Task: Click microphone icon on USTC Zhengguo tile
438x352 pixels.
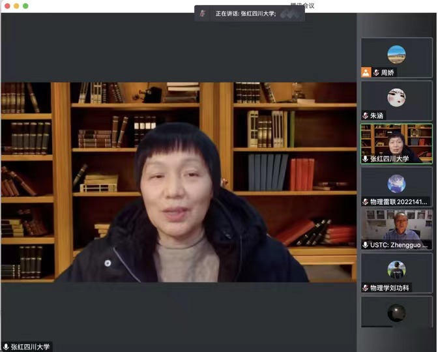Action: click(x=366, y=244)
